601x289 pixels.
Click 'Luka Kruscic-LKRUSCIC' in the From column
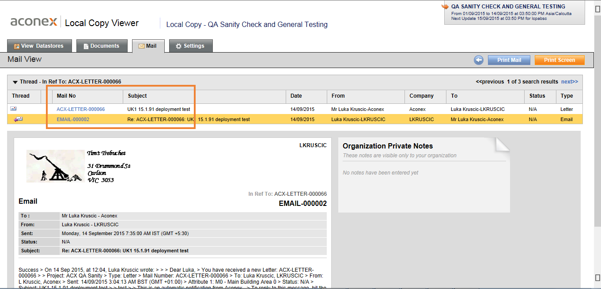[358, 119]
